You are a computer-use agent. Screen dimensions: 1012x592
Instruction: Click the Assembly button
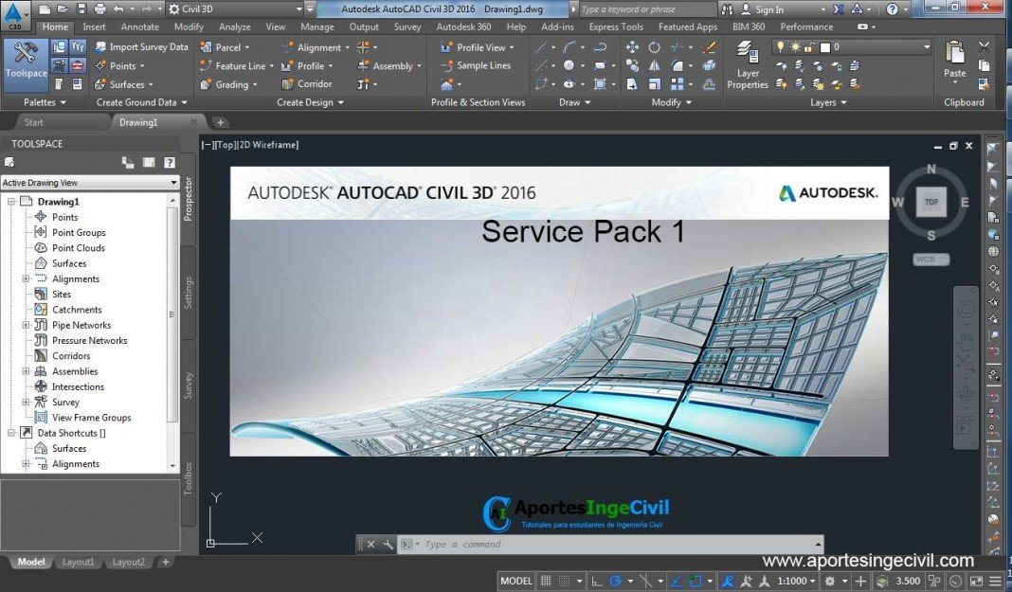tap(389, 65)
